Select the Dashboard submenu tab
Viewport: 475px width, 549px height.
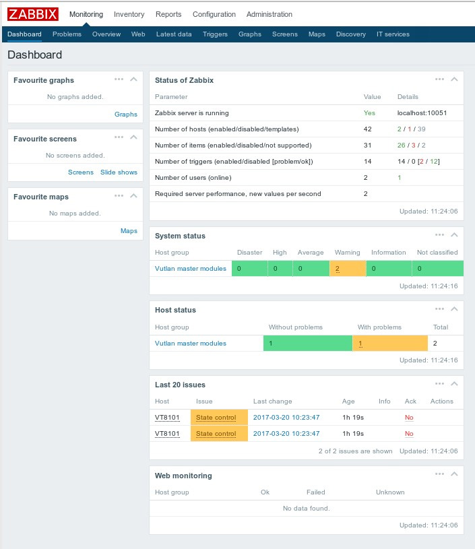pos(24,34)
